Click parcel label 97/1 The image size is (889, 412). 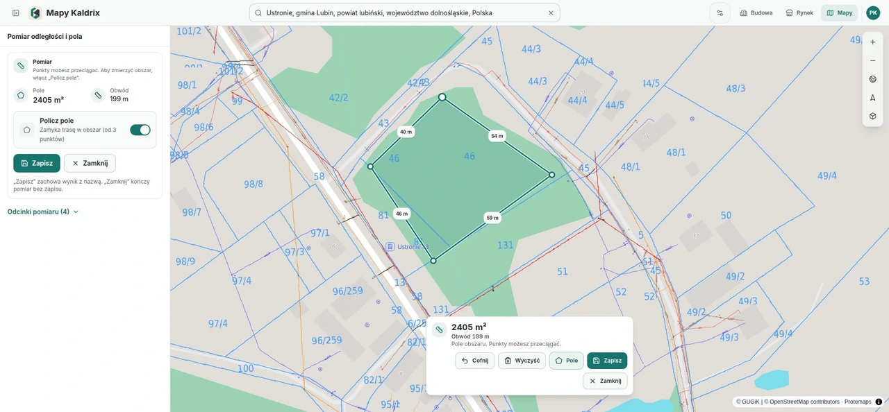(x=319, y=233)
